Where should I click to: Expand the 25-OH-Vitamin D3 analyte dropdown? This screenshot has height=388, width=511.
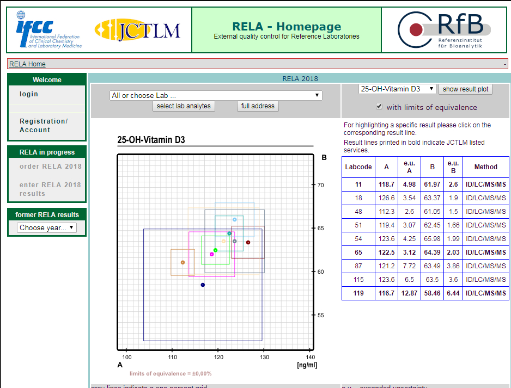point(397,89)
